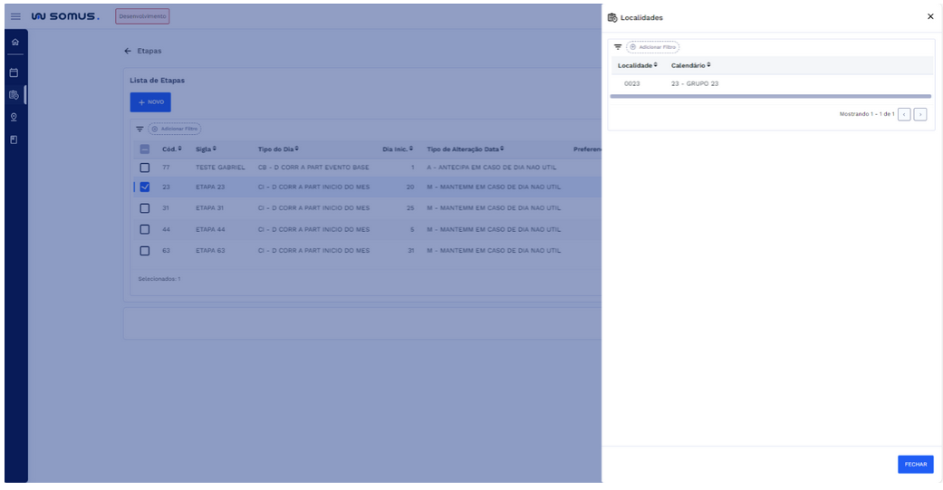Check the TESTE GABRIEL row checkbox
The image size is (943, 490).
(144, 168)
